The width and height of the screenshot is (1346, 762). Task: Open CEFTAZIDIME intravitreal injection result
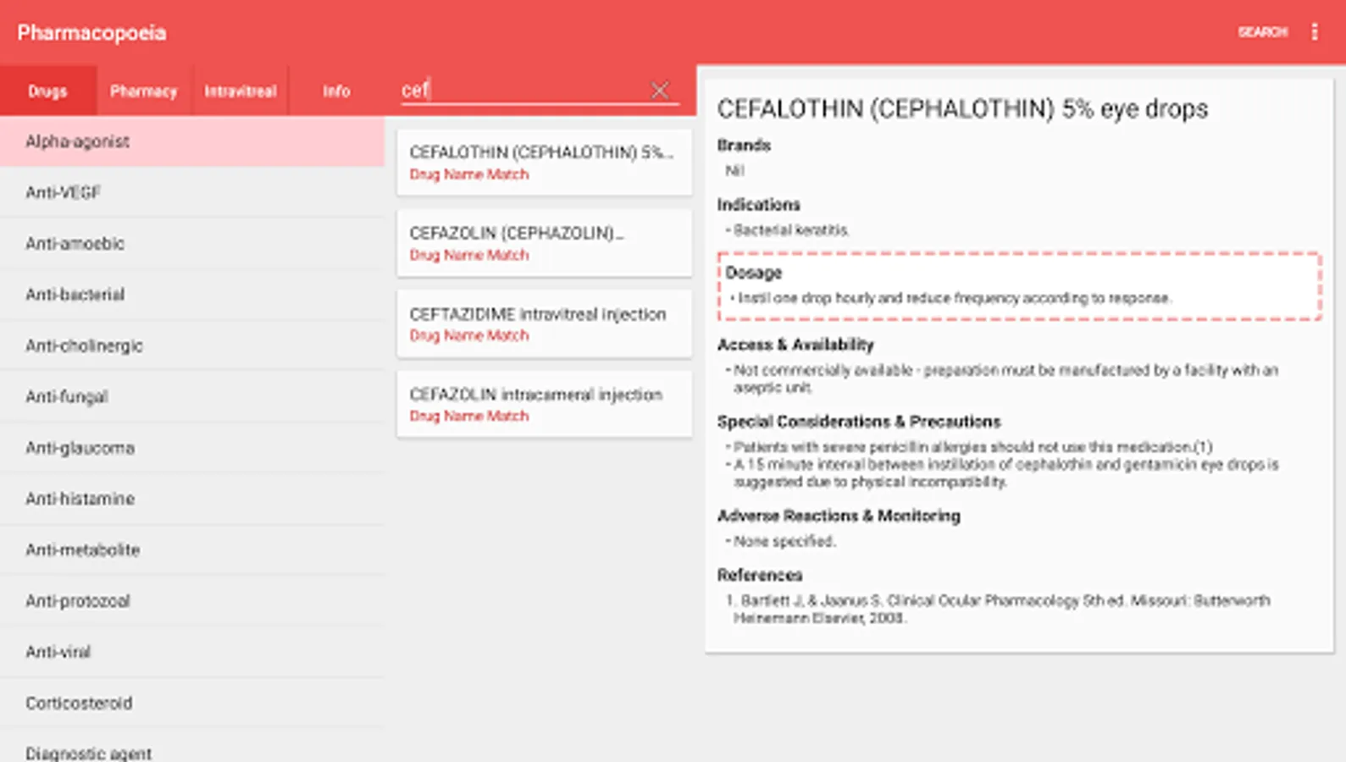click(x=544, y=323)
